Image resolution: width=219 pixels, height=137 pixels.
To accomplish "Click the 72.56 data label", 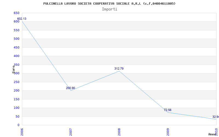I will (x=168, y=110).
